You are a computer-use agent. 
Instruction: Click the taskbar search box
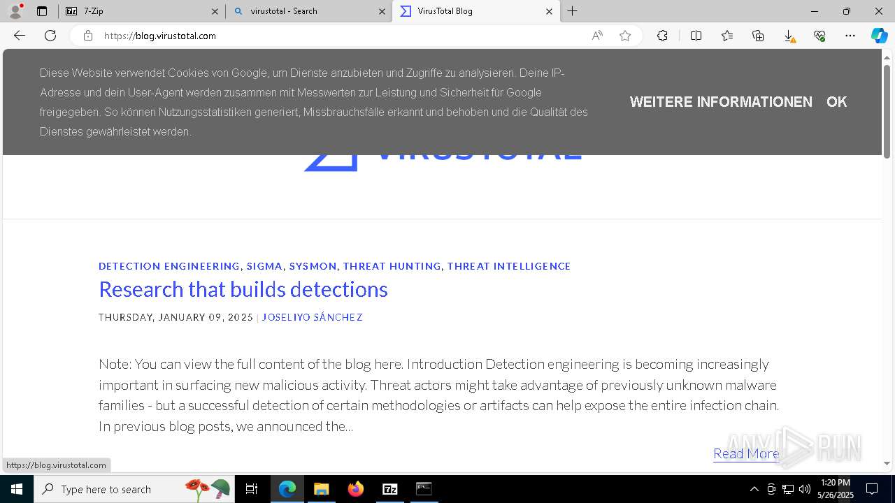tap(134, 489)
